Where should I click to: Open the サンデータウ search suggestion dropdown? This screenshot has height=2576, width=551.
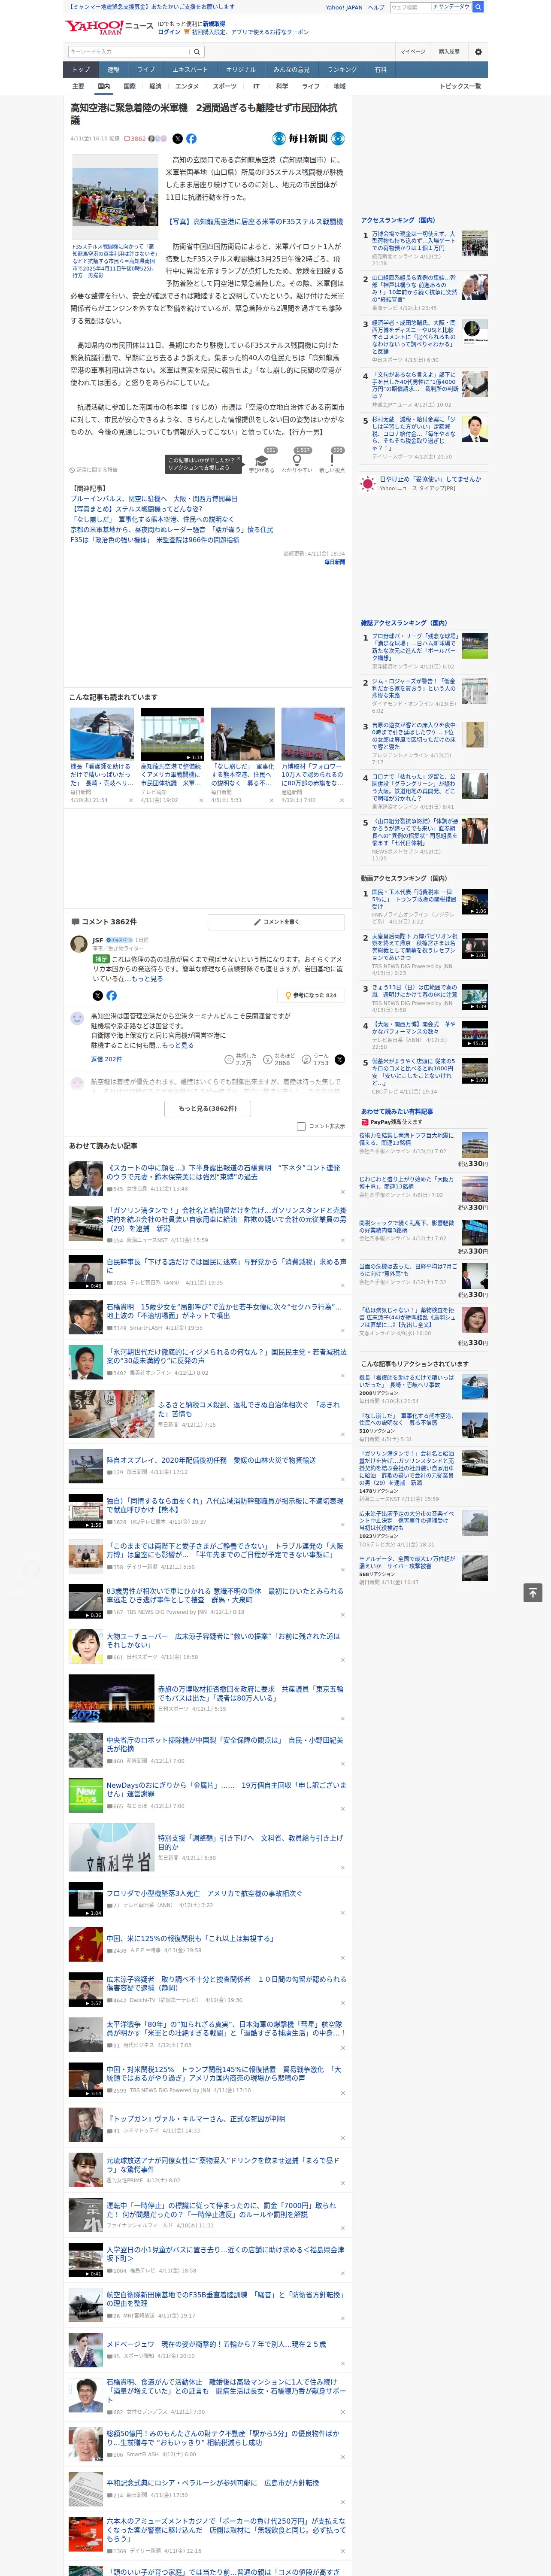tap(451, 7)
